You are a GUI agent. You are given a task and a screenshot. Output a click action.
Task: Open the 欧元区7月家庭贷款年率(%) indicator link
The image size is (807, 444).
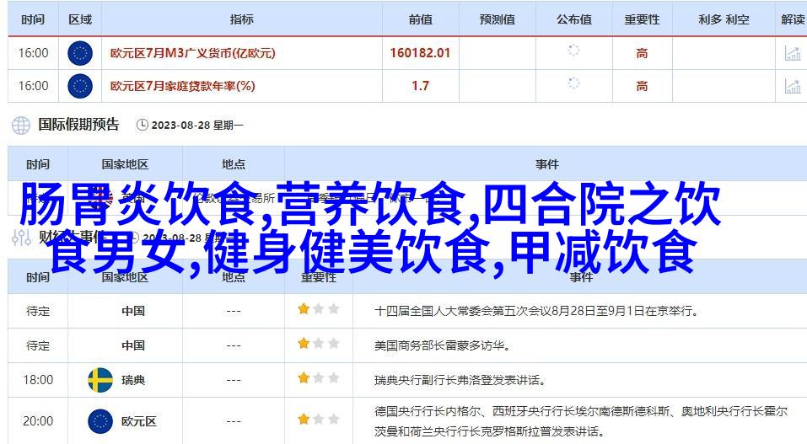[182, 85]
